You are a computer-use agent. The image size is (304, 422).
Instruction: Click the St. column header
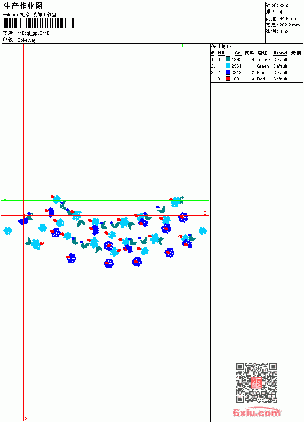point(238,53)
